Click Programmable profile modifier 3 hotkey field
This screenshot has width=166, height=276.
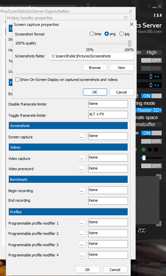[x=108, y=244]
